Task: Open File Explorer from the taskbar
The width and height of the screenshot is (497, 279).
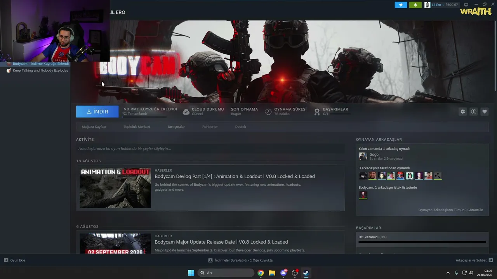Action: (x=272, y=273)
